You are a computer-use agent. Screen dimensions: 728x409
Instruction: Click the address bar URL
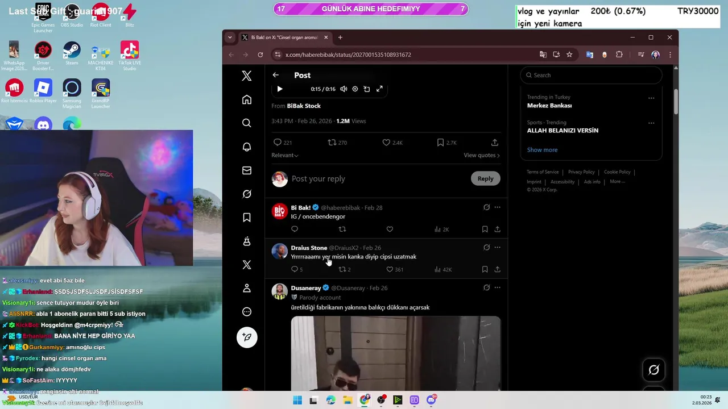click(348, 55)
